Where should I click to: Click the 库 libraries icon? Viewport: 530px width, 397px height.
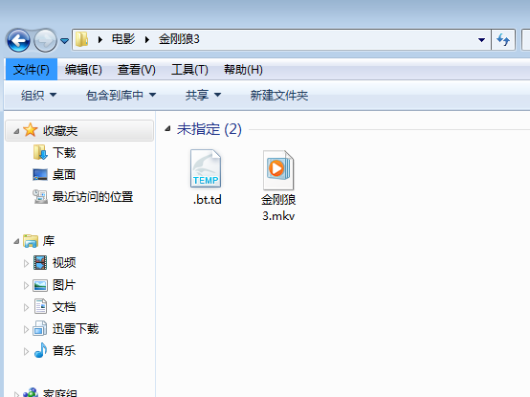(31, 241)
